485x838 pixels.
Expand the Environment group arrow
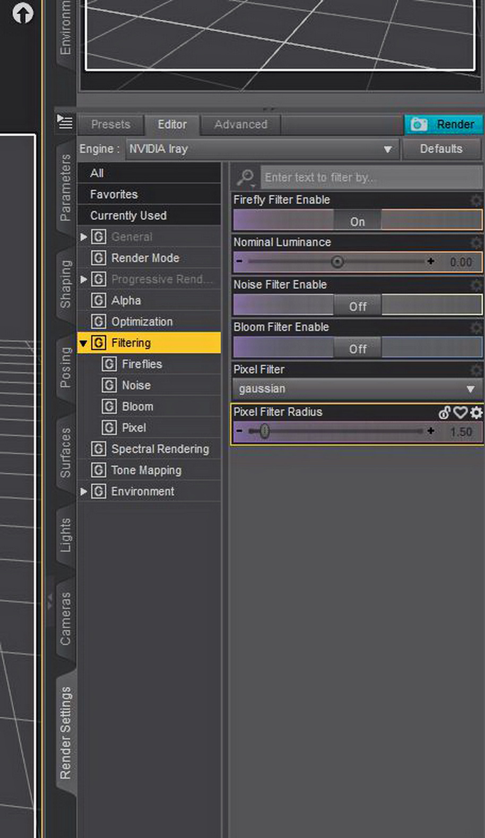coord(83,491)
